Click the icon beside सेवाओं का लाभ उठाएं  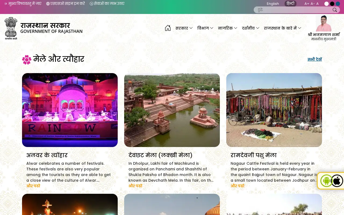click(x=91, y=4)
